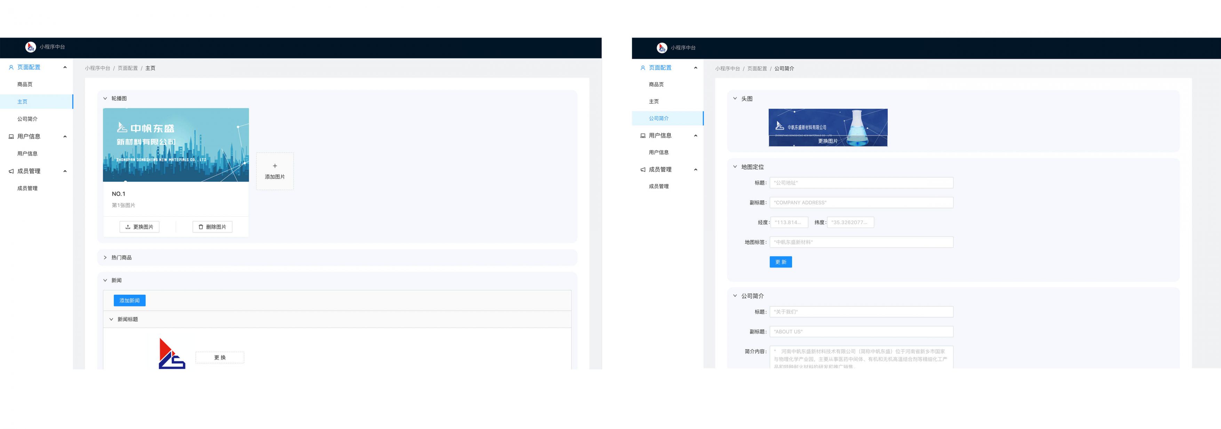
Task: Collapse the 新闻标题 panel
Action: click(x=111, y=319)
